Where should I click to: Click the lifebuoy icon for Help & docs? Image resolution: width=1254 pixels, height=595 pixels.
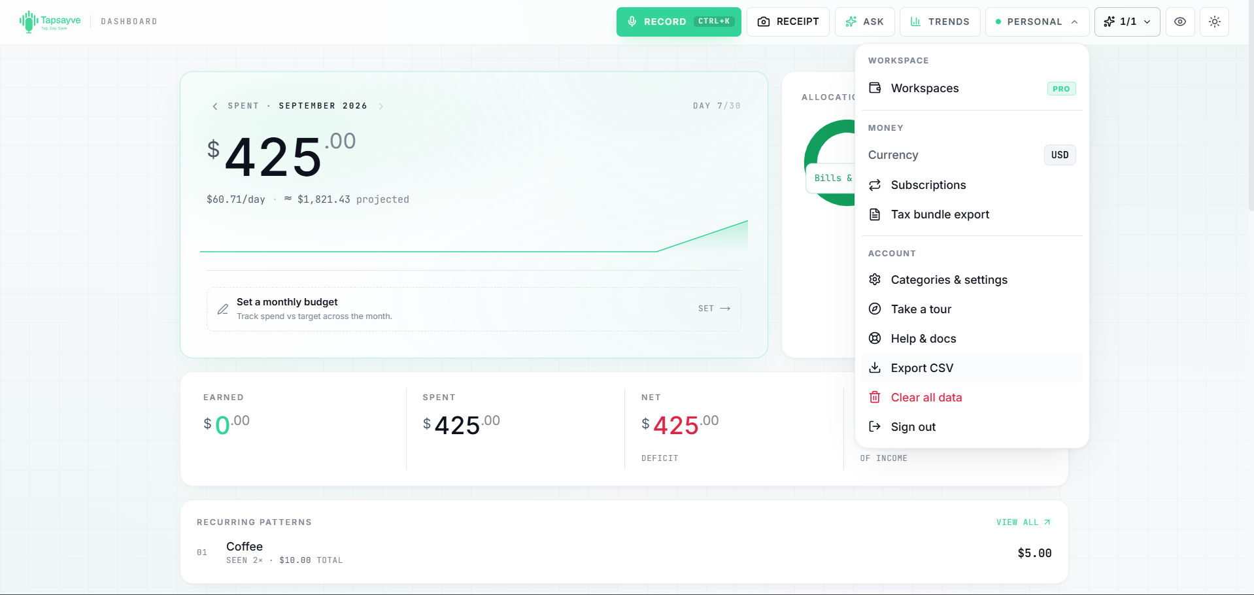(875, 338)
